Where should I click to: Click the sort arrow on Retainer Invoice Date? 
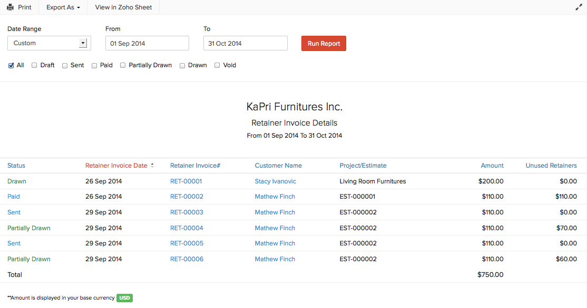pyautogui.click(x=152, y=165)
